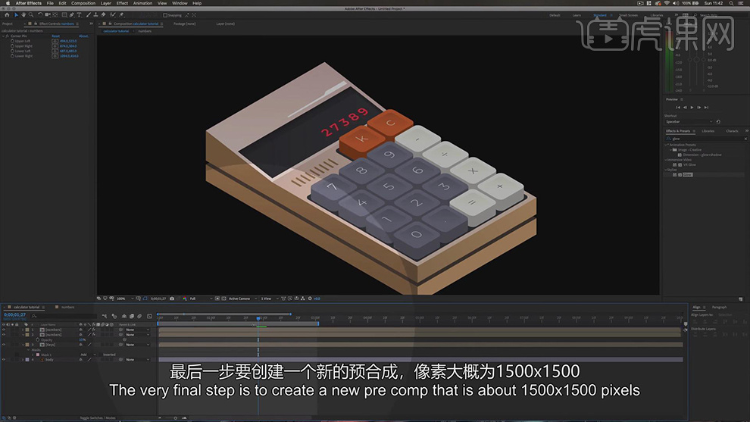Open the Spacebar shortcut dropdown

[x=689, y=121]
